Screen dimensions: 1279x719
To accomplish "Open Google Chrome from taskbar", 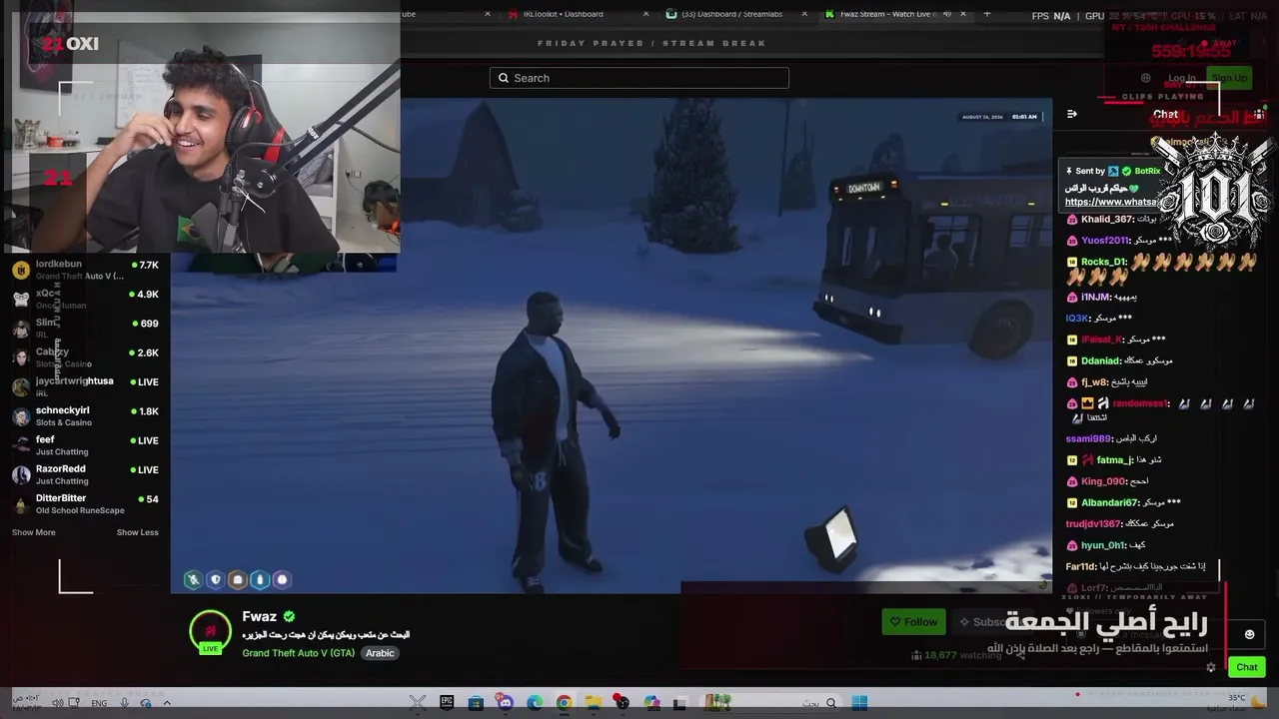I will point(564,703).
